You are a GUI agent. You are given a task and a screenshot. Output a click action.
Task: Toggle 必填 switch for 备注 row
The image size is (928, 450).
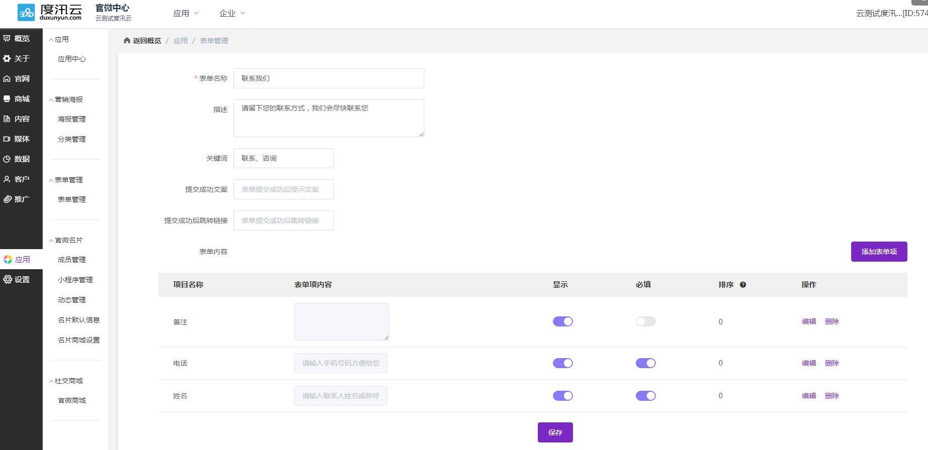[645, 321]
